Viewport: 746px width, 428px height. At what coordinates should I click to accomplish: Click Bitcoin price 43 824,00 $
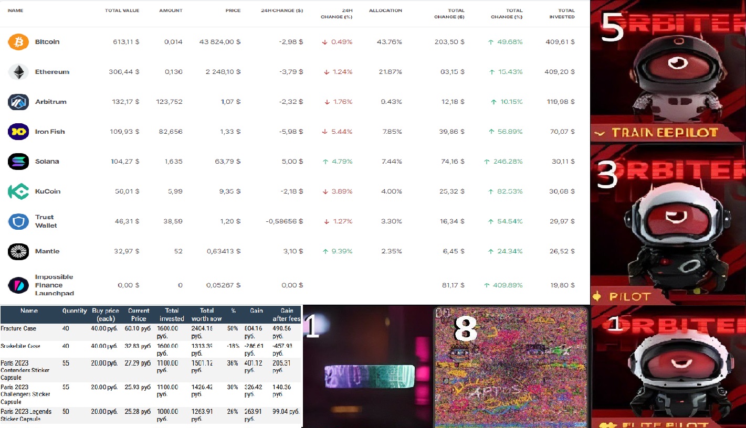pos(220,42)
